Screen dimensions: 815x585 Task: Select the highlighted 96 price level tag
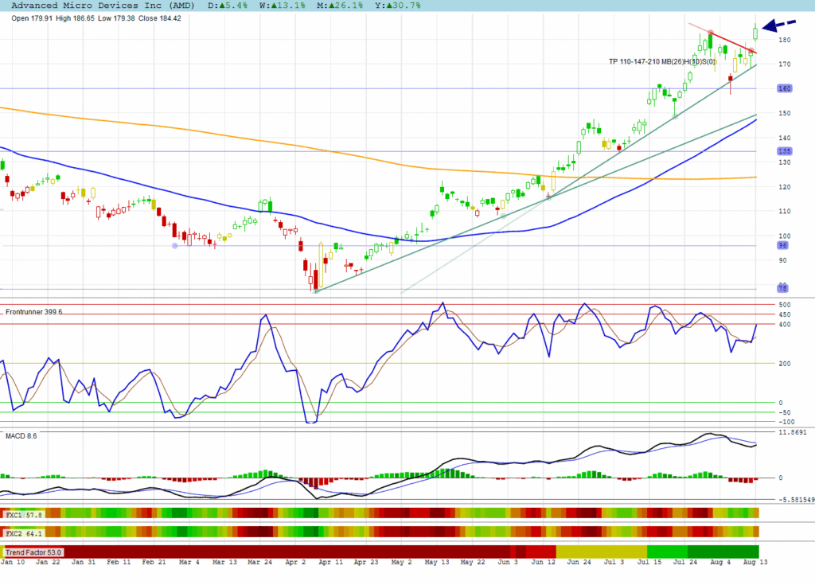(783, 245)
